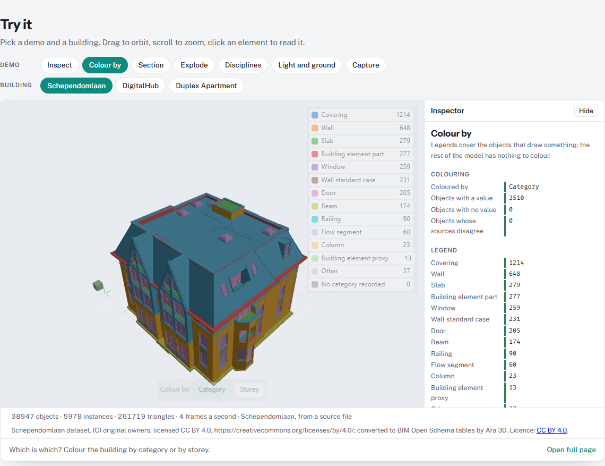The width and height of the screenshot is (605, 466).
Task: Select the Slab 279 legend row
Action: tap(361, 141)
